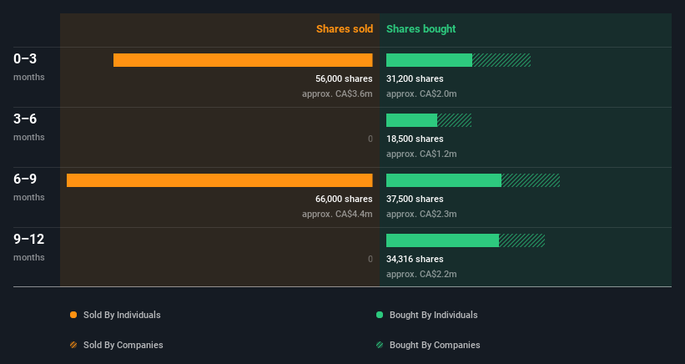The image size is (685, 364).
Task: Click the zero sold value in 3–6 months row
Action: pyautogui.click(x=370, y=139)
